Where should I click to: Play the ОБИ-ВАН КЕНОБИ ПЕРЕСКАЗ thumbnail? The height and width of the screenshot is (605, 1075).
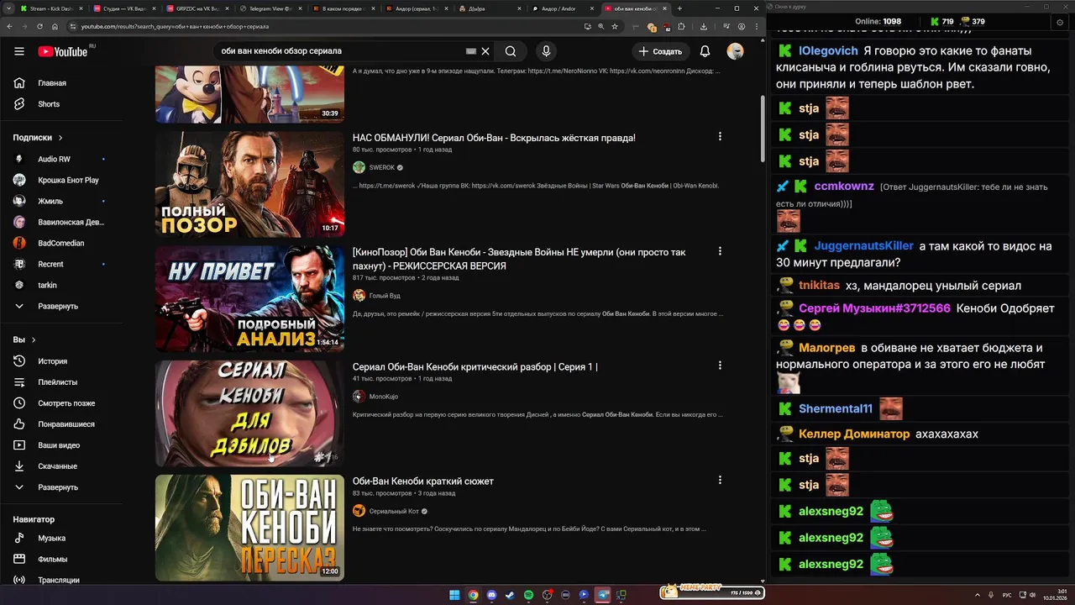[x=249, y=528]
